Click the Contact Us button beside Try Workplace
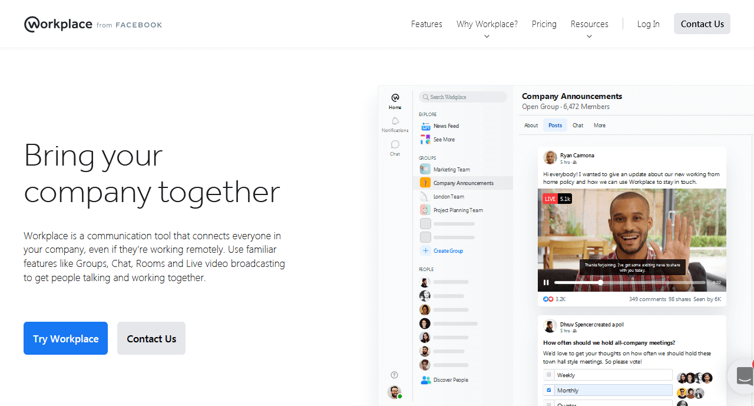This screenshot has height=406, width=754. tap(151, 338)
